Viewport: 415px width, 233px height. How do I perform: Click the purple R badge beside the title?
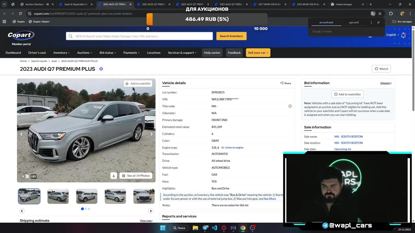(101, 69)
